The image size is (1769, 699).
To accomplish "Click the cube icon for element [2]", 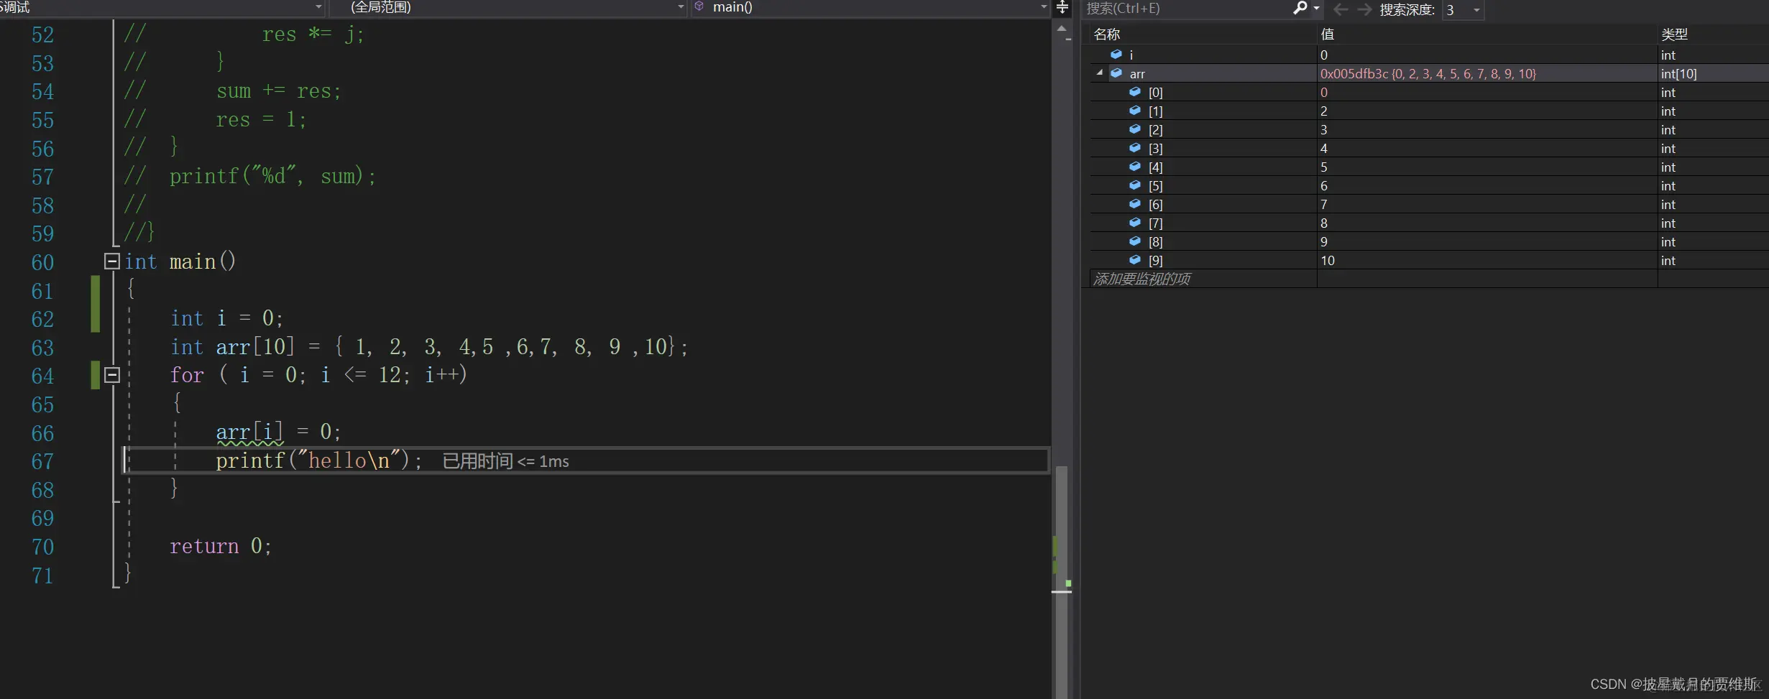I will pyautogui.click(x=1135, y=129).
